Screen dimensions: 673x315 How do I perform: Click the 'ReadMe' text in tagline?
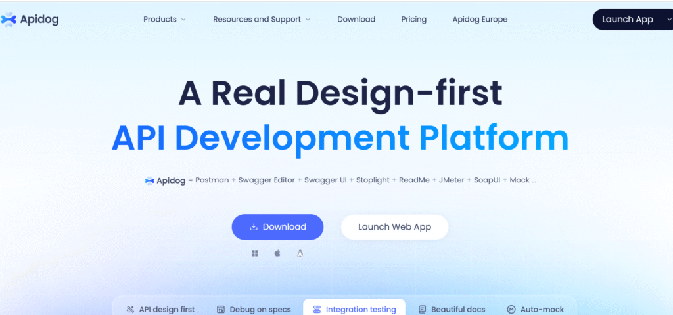tap(414, 180)
